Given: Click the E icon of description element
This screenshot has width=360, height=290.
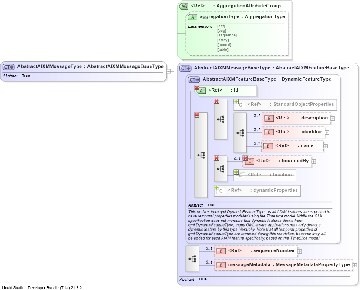Looking at the screenshot, I should [269, 119].
